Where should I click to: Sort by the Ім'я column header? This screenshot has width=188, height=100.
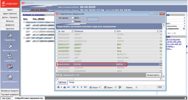[136, 31]
